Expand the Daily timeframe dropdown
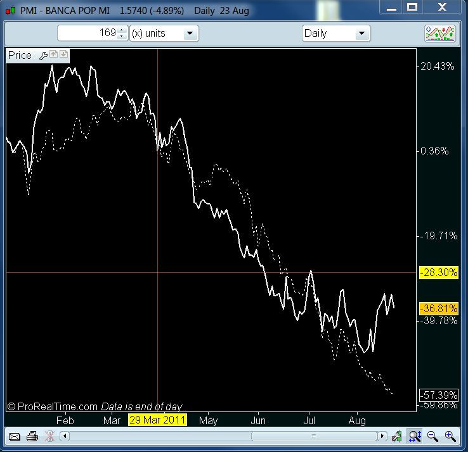468x452 pixels. pyautogui.click(x=361, y=34)
